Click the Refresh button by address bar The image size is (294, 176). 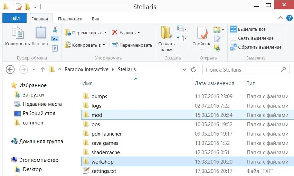193,70
